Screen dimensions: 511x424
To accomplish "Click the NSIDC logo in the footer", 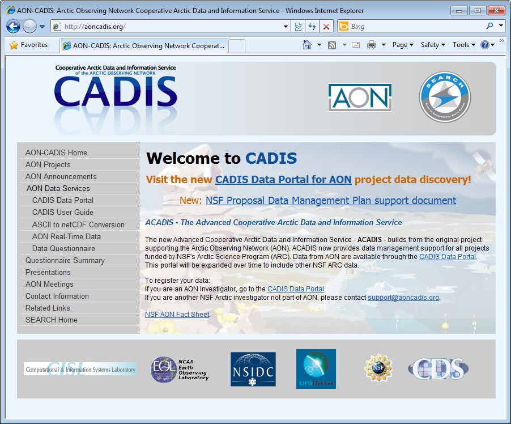I will pos(253,369).
